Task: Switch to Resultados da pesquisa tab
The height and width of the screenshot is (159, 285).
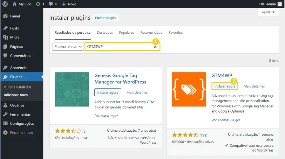Action: pyautogui.click(x=73, y=33)
